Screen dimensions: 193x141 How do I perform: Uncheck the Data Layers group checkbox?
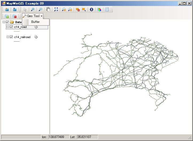(x=7, y=22)
